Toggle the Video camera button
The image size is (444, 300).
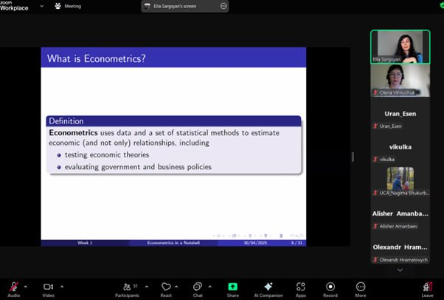pos(48,287)
